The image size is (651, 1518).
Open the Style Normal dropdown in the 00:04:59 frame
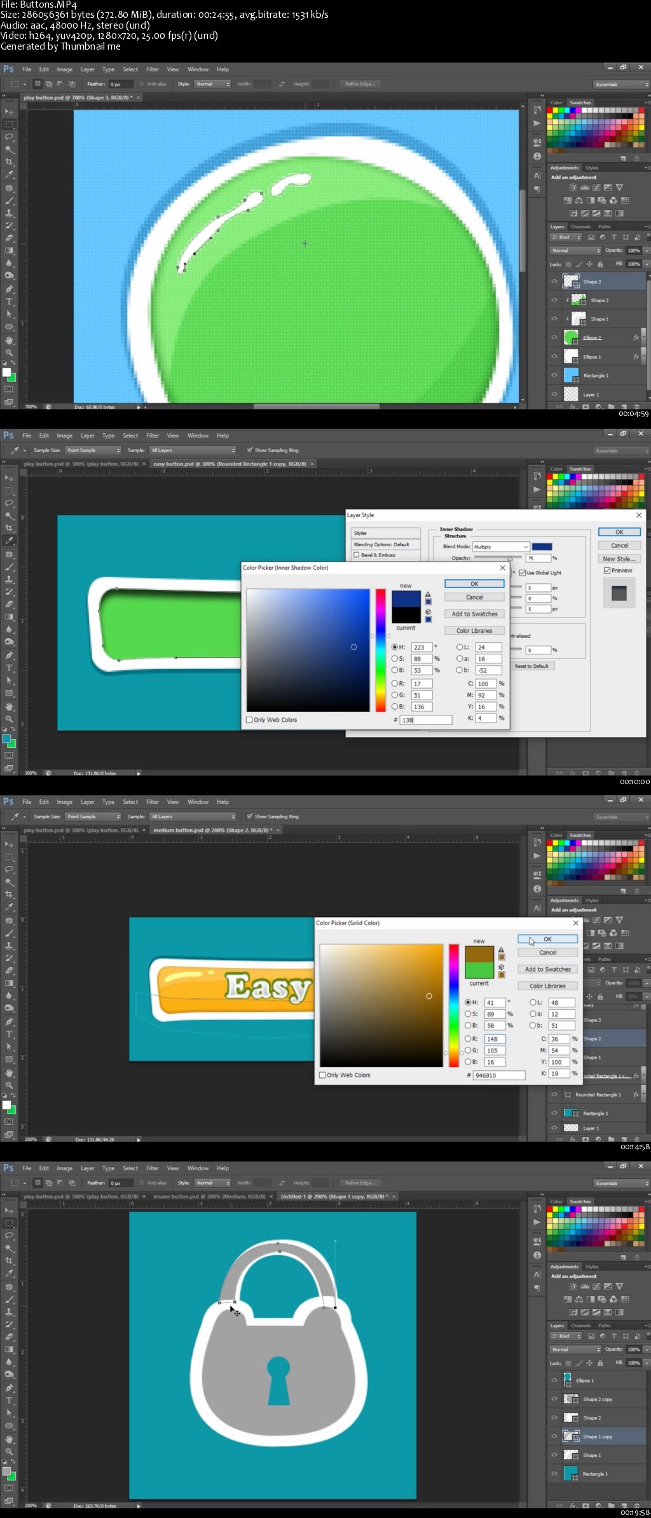point(212,84)
